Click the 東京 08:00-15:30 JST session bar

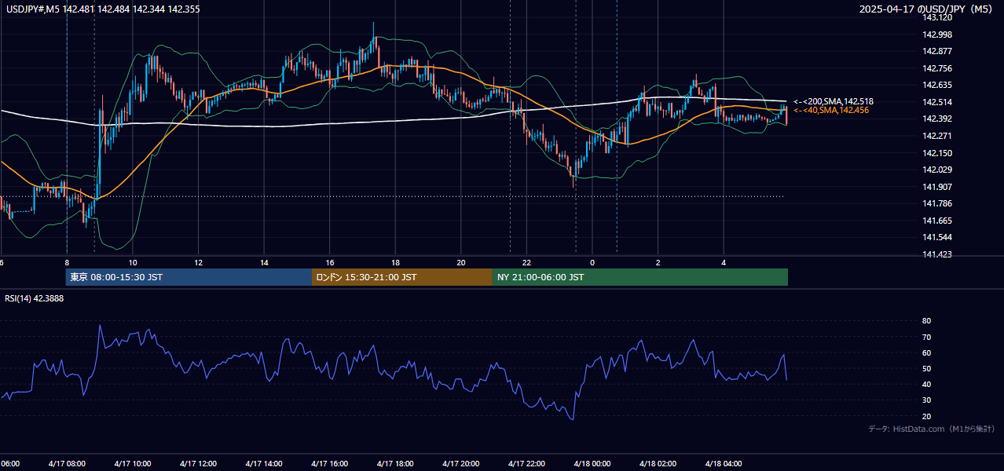coord(189,277)
